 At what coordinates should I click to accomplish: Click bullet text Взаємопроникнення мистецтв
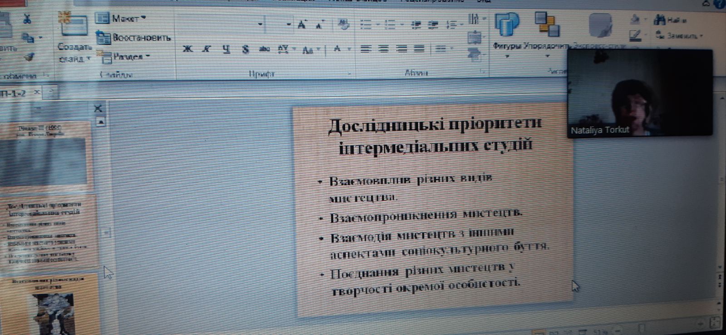coord(426,215)
